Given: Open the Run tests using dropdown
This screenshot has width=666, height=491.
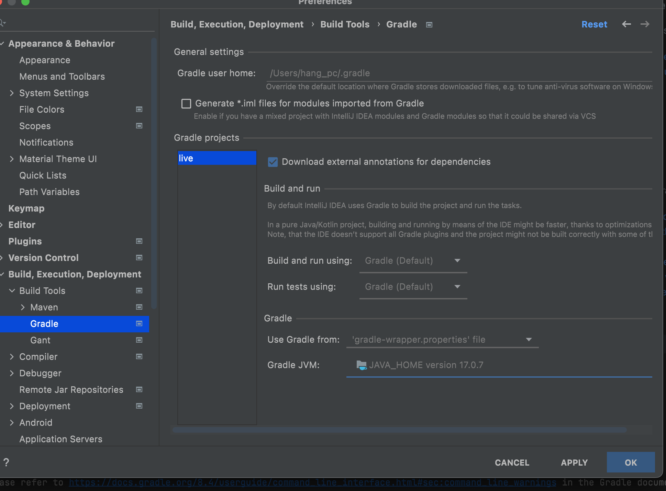Looking at the screenshot, I should point(413,287).
